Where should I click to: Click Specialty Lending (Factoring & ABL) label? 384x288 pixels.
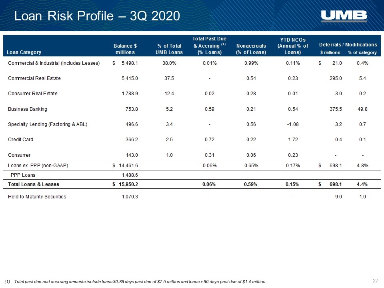point(48,124)
